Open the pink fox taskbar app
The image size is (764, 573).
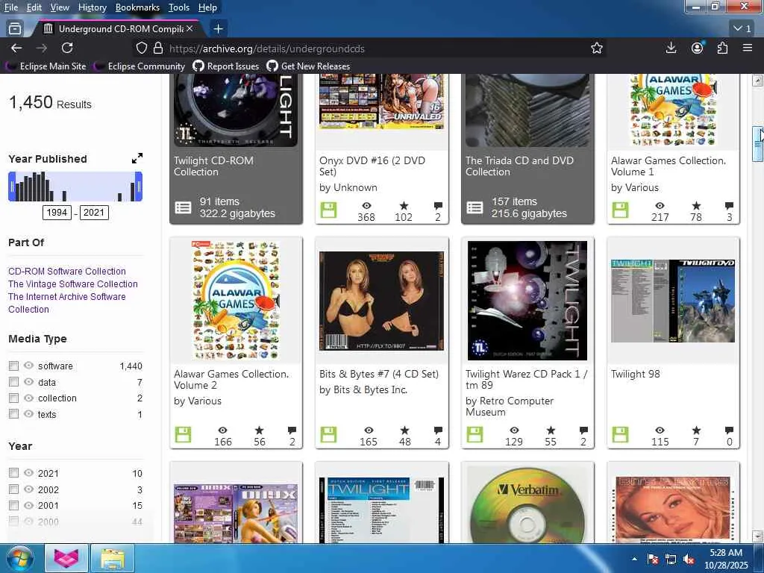[x=66, y=558]
